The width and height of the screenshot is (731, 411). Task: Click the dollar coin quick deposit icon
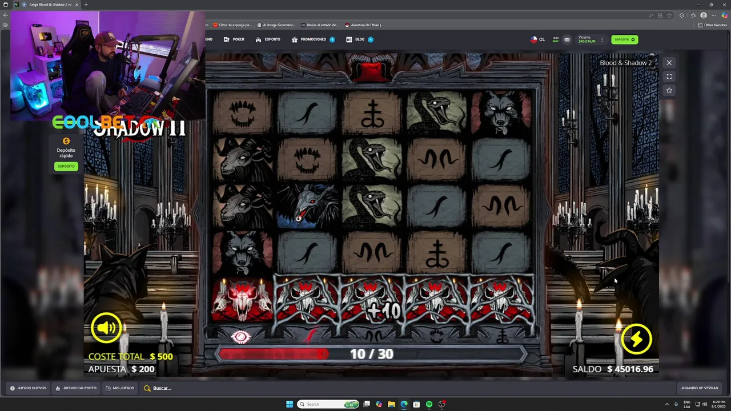(x=66, y=141)
